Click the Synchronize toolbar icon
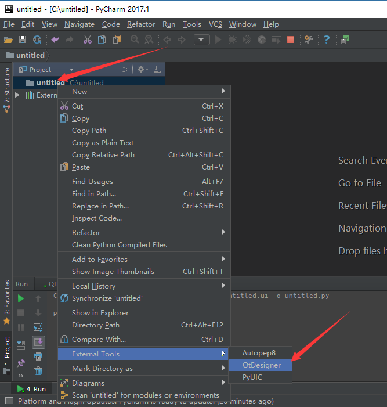387x407 pixels. (x=37, y=39)
